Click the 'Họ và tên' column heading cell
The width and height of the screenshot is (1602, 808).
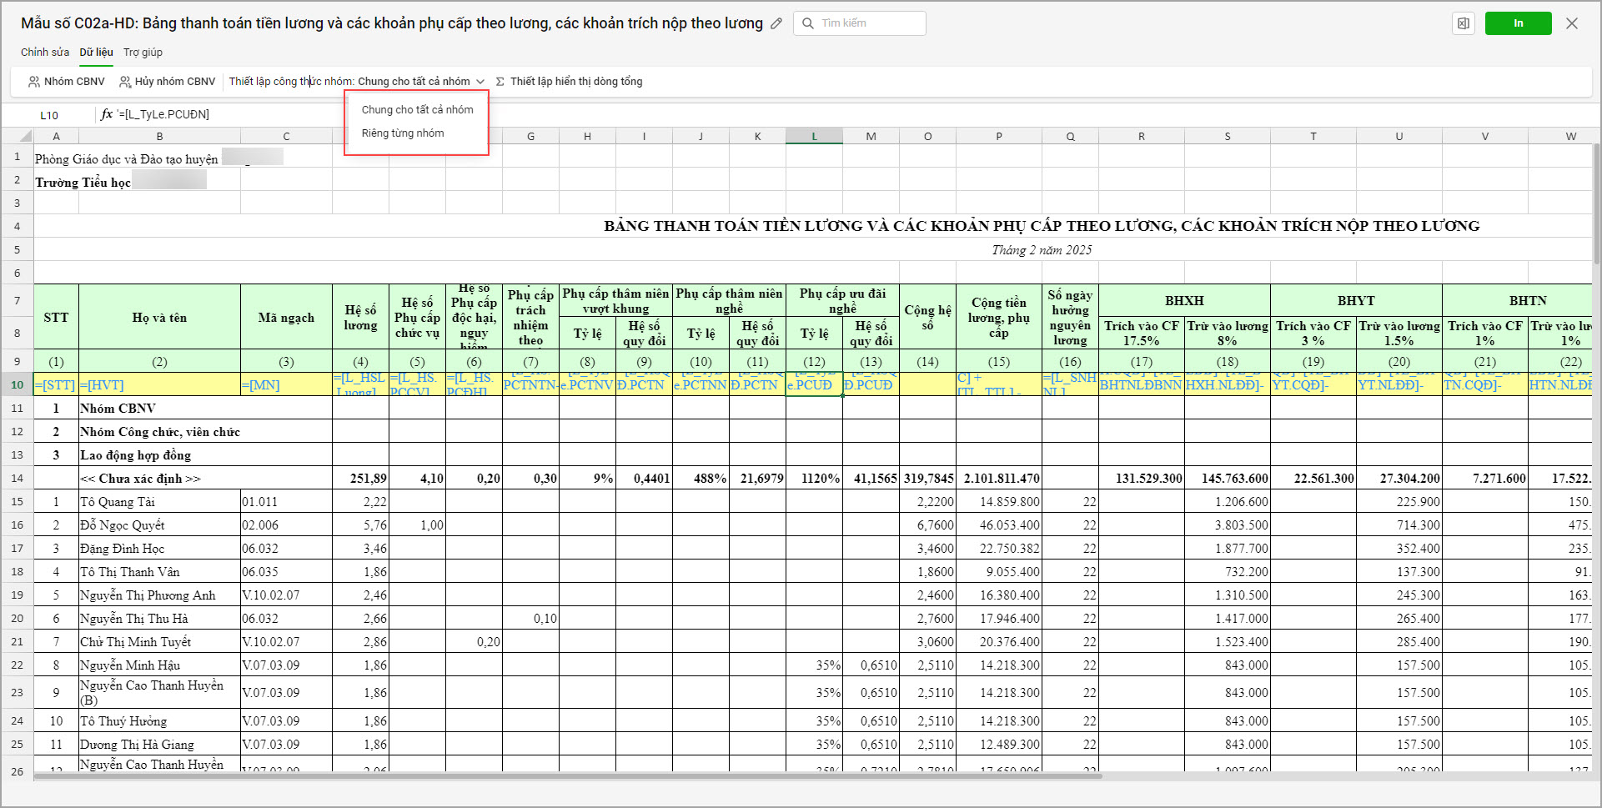(159, 318)
